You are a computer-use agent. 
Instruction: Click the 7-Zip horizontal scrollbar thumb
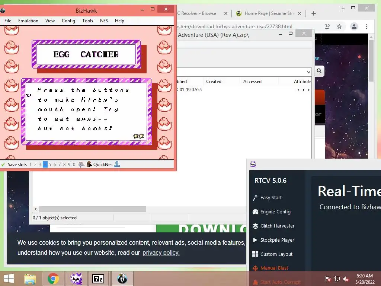tap(92, 209)
